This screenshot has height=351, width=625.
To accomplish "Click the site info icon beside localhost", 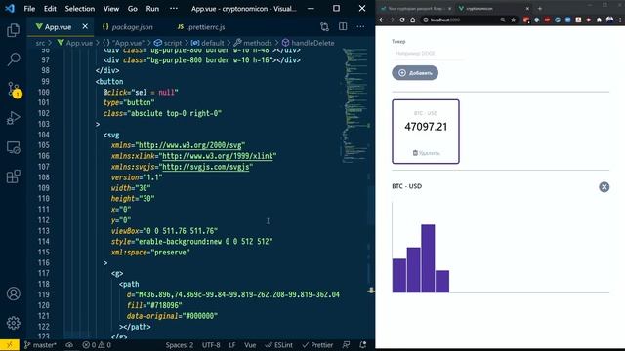I will coord(426,19).
